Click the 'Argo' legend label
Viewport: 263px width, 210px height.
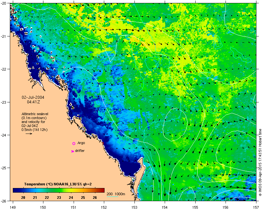[81, 143]
